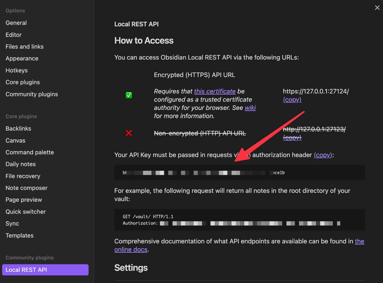Click the 'Settings' heading

click(x=131, y=268)
